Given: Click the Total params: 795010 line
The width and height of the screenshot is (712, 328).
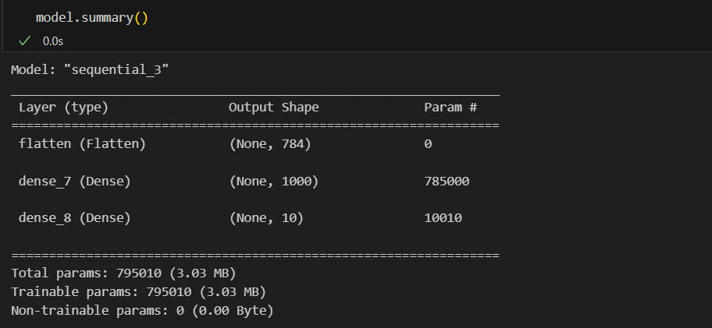Looking at the screenshot, I should 123,273.
